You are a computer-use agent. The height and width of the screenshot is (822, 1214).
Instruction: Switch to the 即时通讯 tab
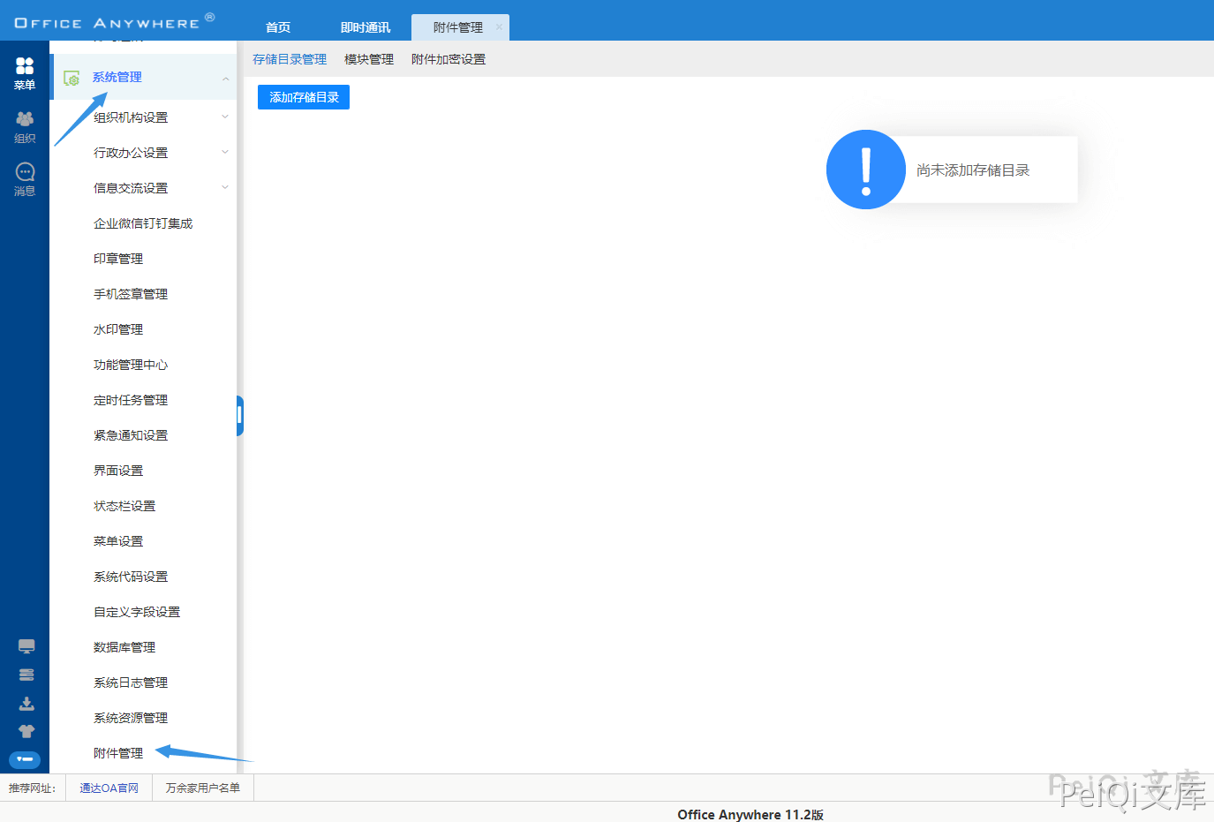366,27
